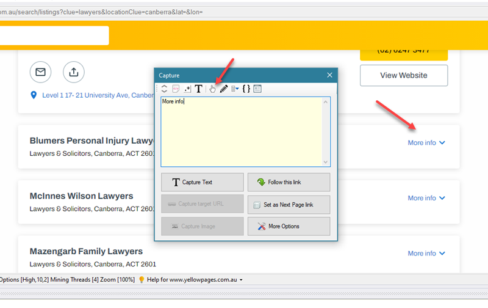Click the yellow phone number button
Screen dimensions: 488x308
pos(404,54)
